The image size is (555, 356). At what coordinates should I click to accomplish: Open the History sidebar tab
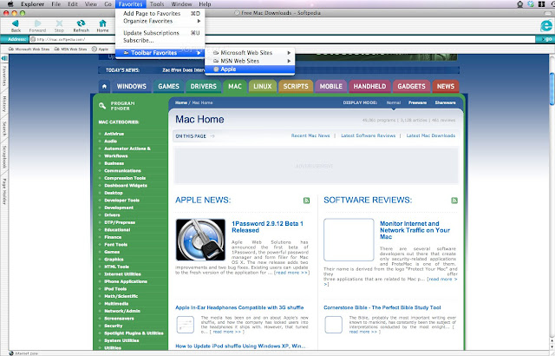pyautogui.click(x=3, y=104)
